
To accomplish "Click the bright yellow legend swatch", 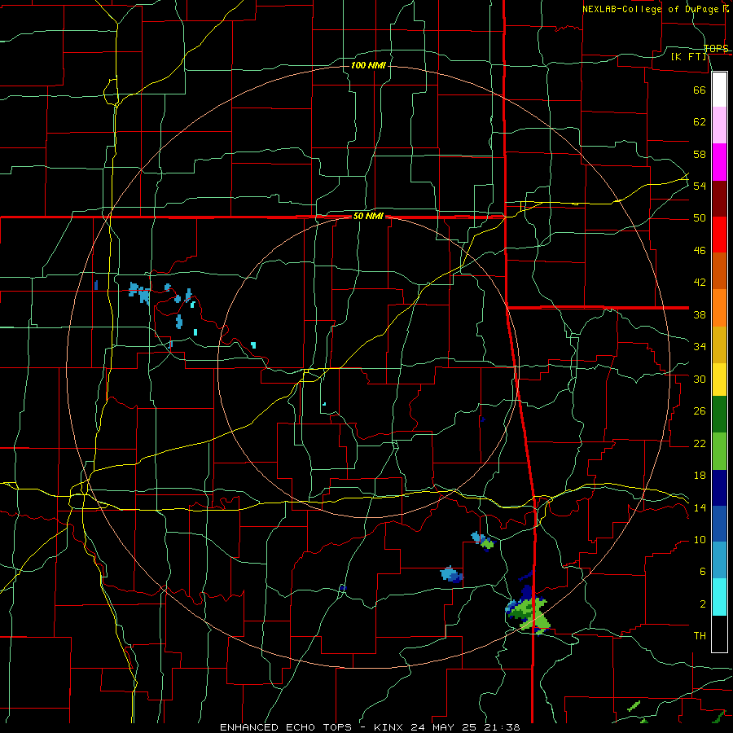I will point(719,379).
